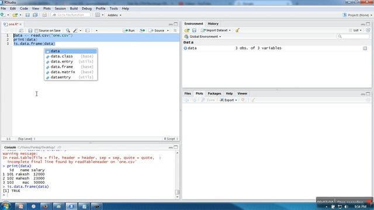This screenshot has height=210, width=374.
Task: Close the one.R tab
Action: coord(21,24)
